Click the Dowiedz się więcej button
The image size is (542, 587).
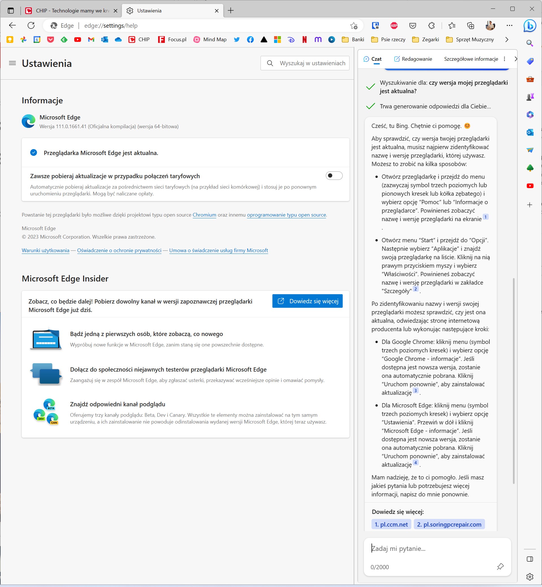pos(307,301)
